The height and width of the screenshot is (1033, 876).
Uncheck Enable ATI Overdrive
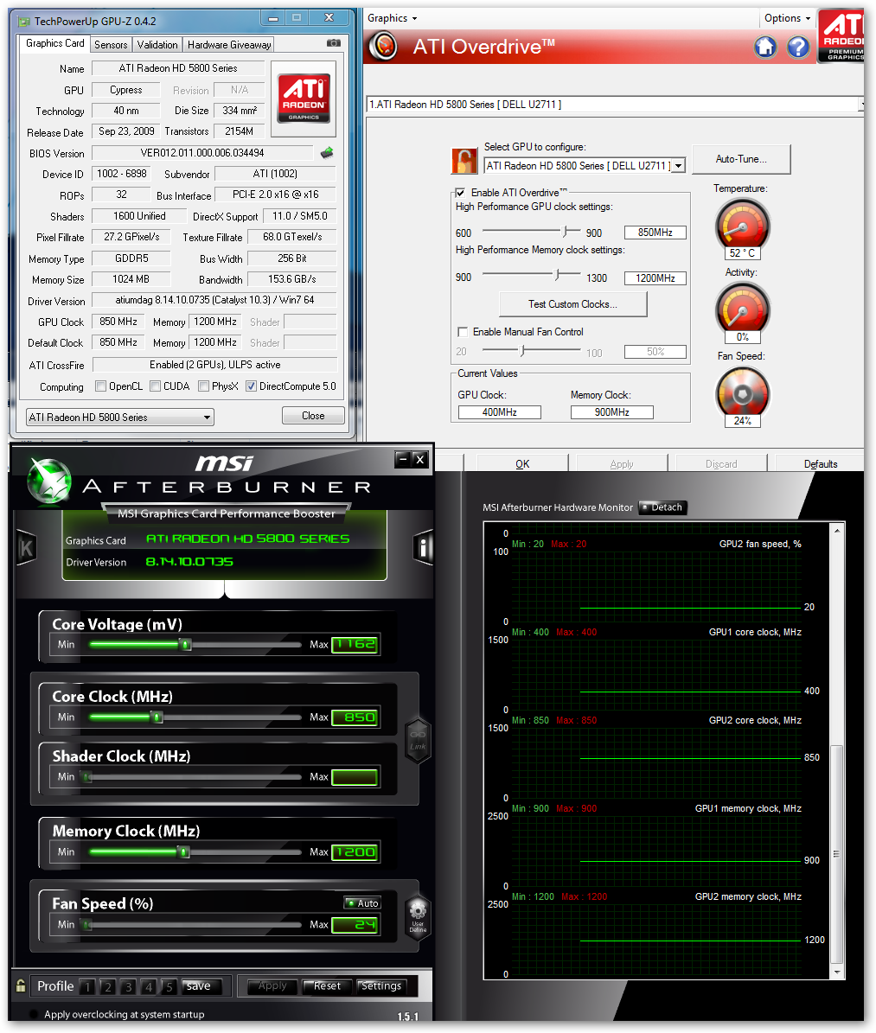click(x=461, y=193)
